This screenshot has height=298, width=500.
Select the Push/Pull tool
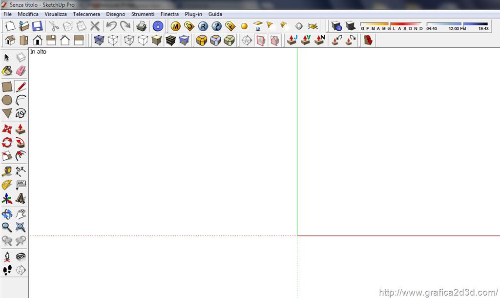[x=21, y=129]
